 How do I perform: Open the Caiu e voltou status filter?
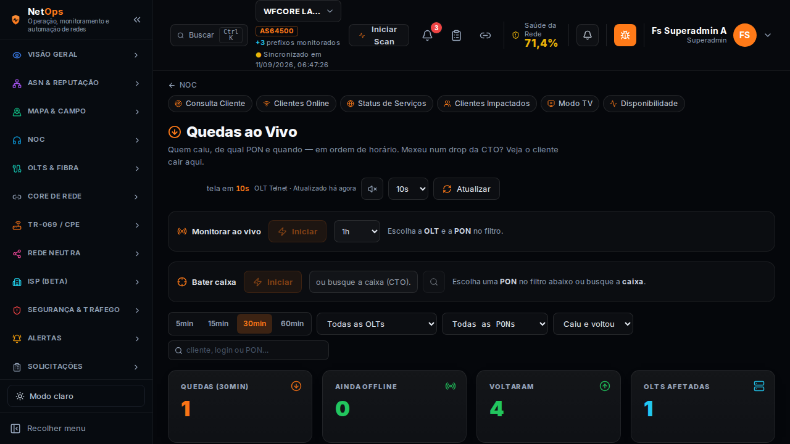[593, 324]
